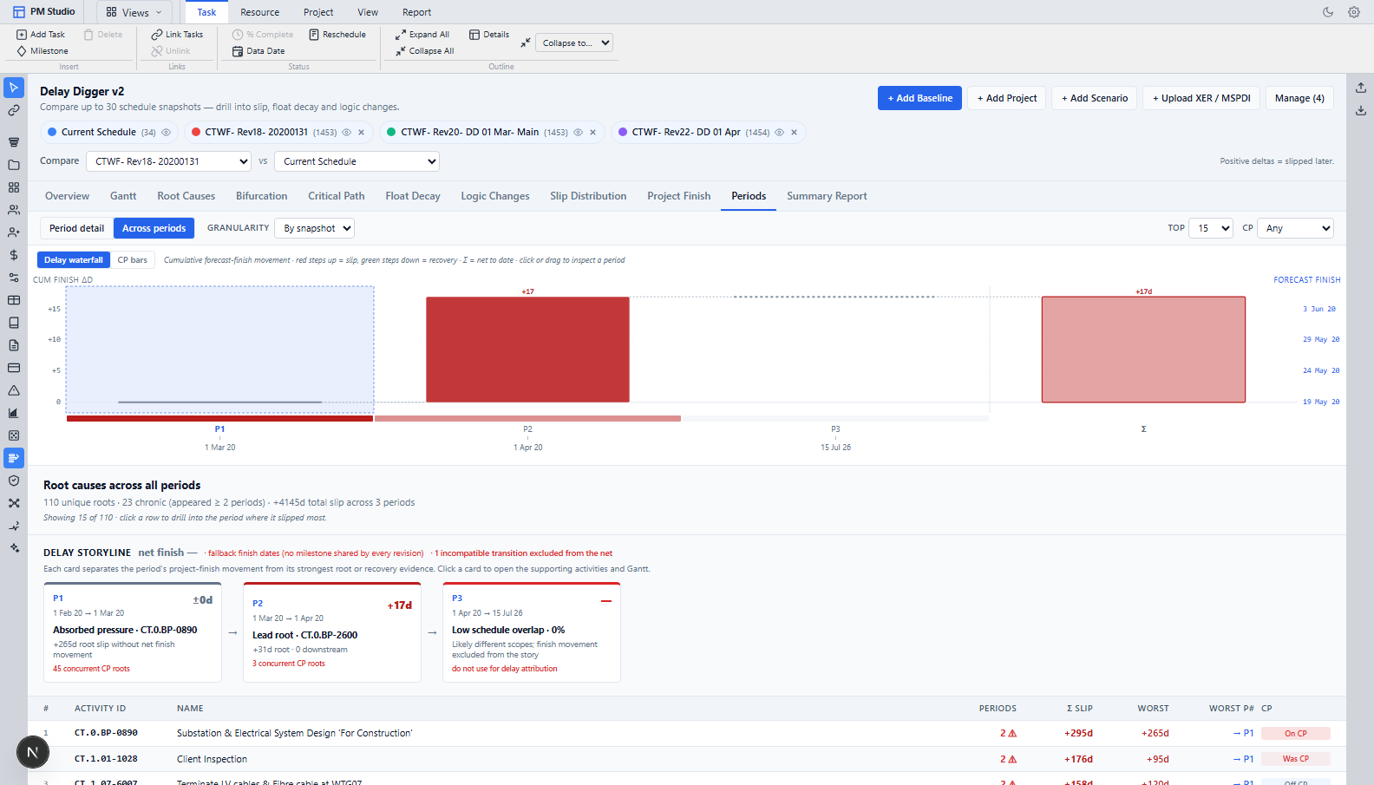Image resolution: width=1374 pixels, height=785 pixels.
Task: Click the round N avatar button
Action: (x=33, y=752)
